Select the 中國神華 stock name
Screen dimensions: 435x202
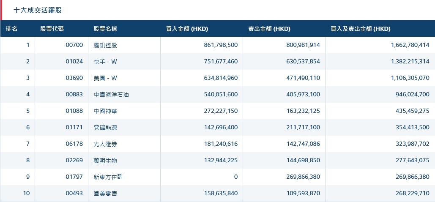click(x=105, y=111)
